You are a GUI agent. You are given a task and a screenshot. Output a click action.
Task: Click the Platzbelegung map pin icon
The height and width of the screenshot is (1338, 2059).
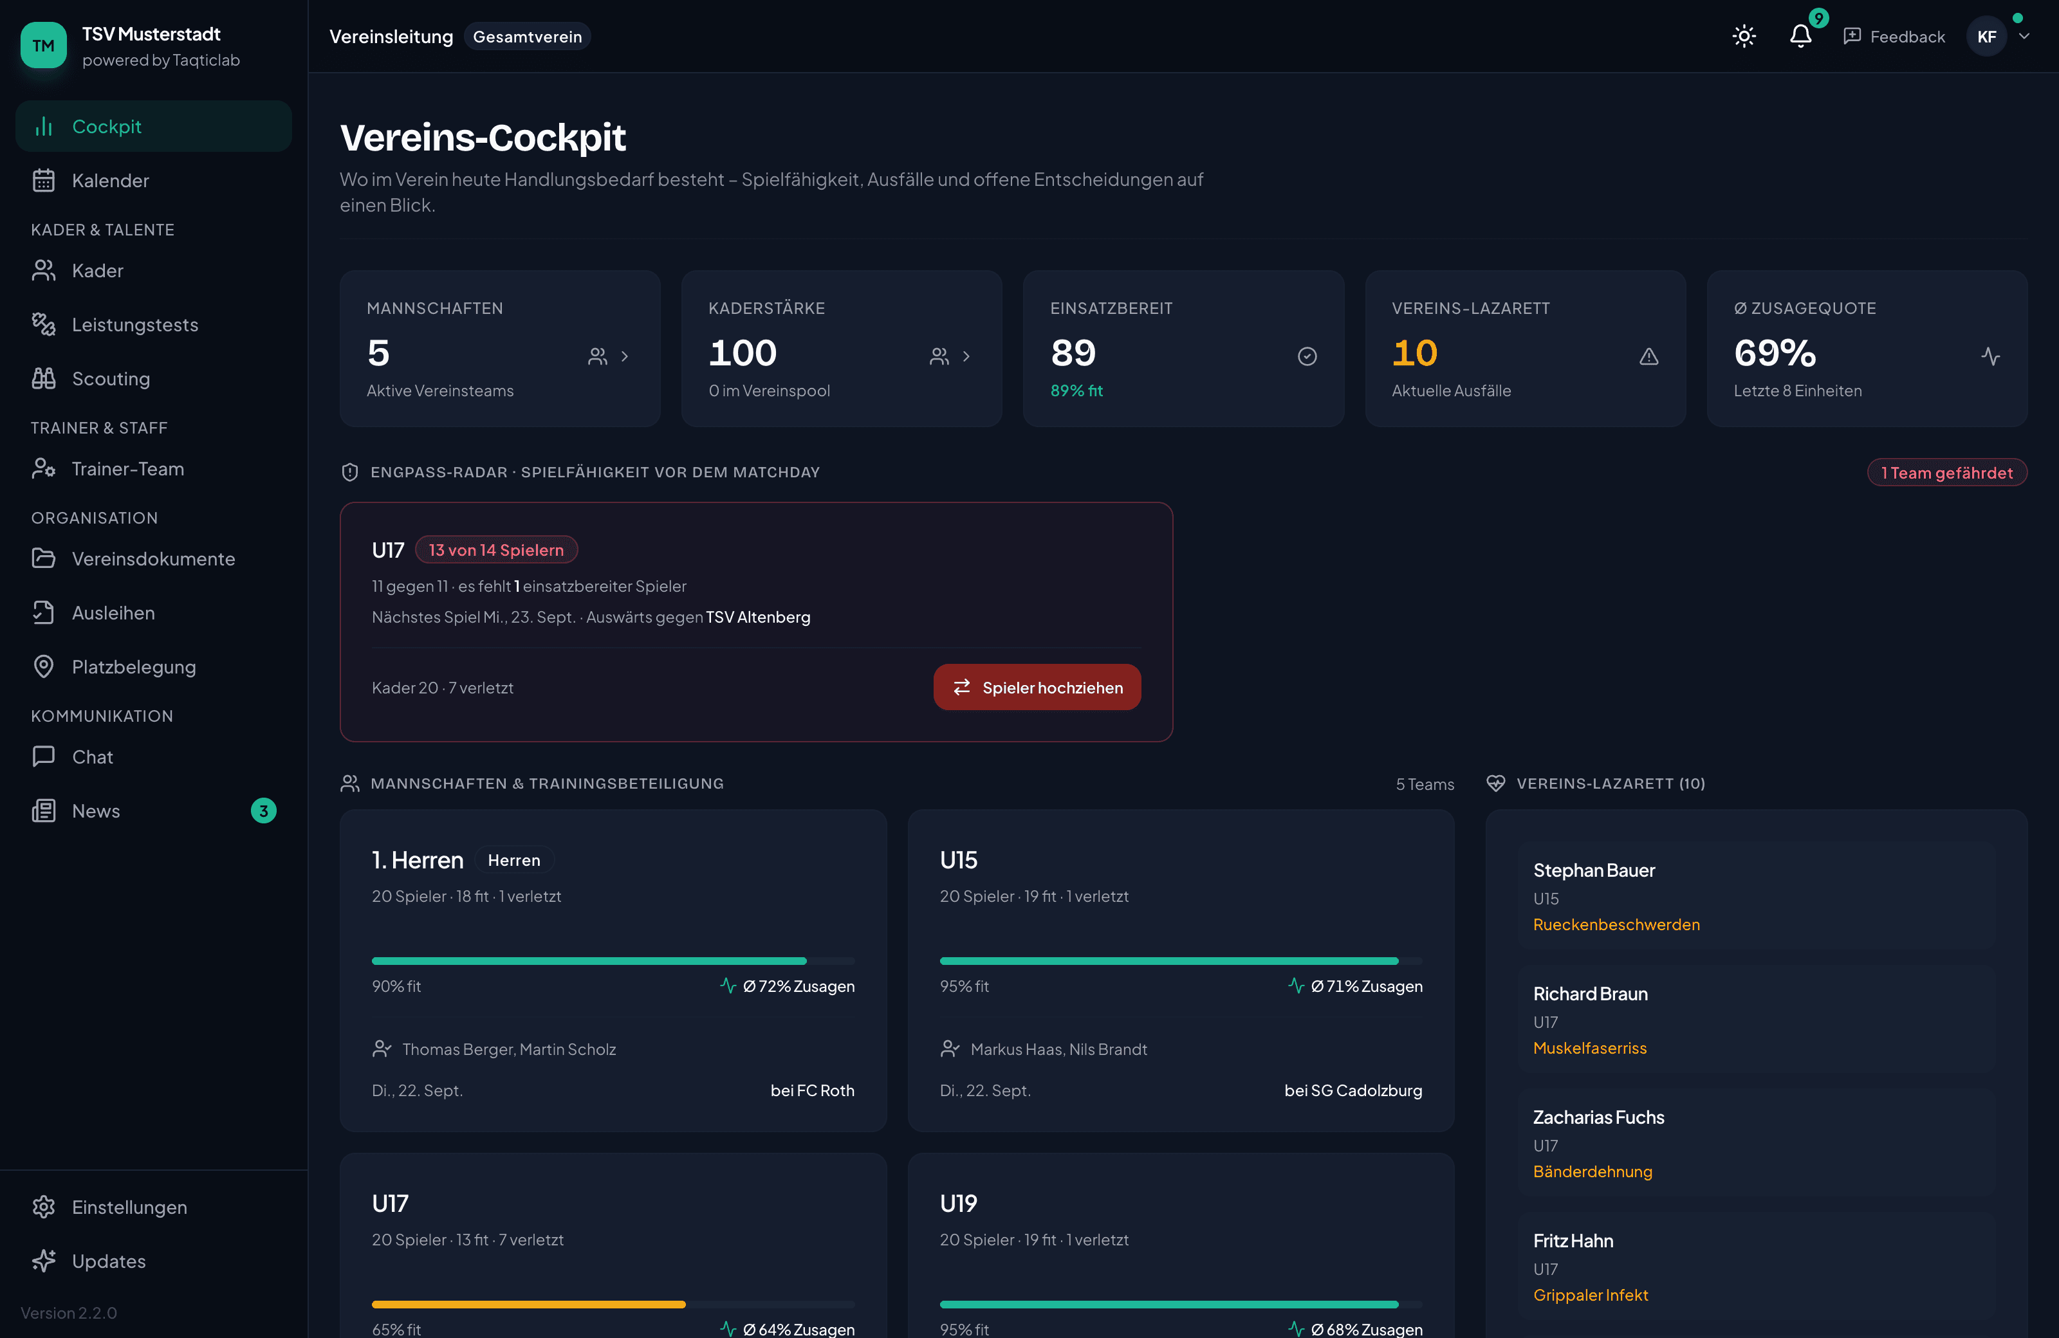point(43,667)
